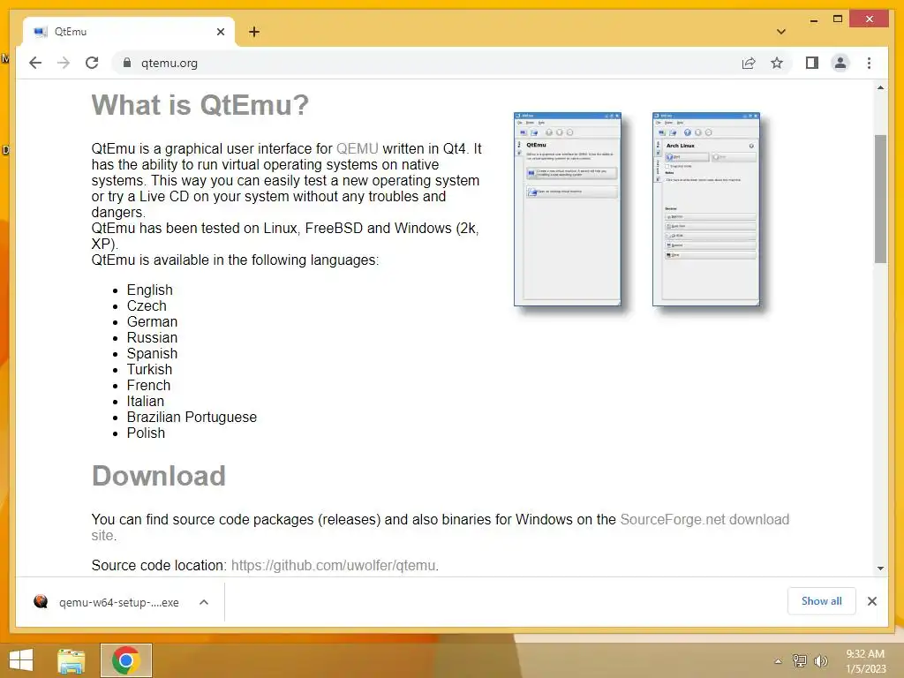The width and height of the screenshot is (904, 678).
Task: Open the browser side panel
Action: coord(812,63)
